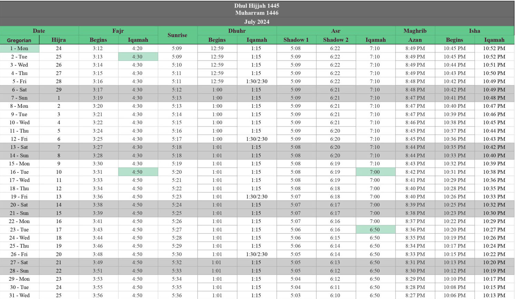
Task: Select the "6 - Sat" date cell
Action: point(19,90)
